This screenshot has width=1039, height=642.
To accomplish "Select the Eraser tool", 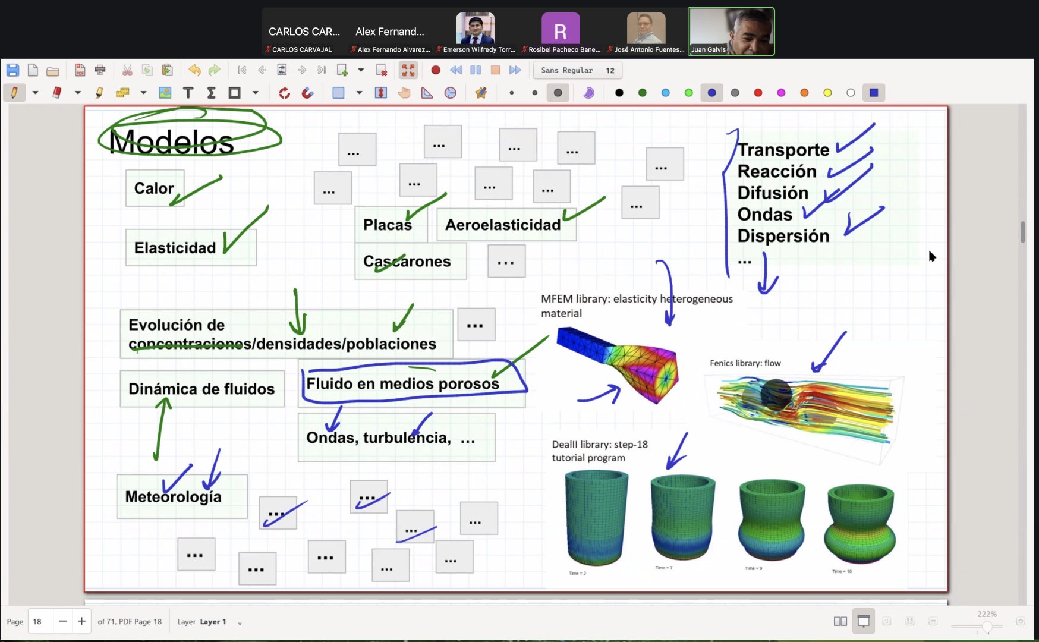I will (x=57, y=93).
